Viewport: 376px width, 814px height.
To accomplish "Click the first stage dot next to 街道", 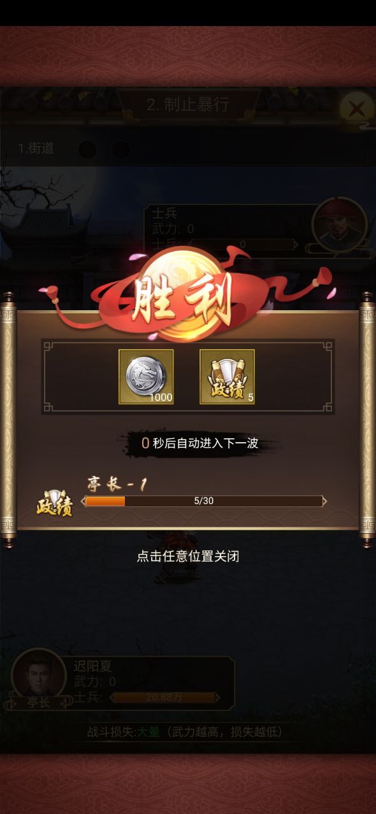I will tap(87, 150).
